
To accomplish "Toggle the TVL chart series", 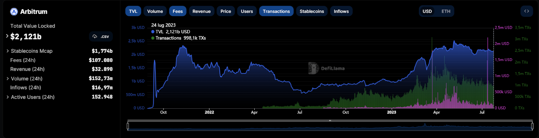I will (133, 11).
